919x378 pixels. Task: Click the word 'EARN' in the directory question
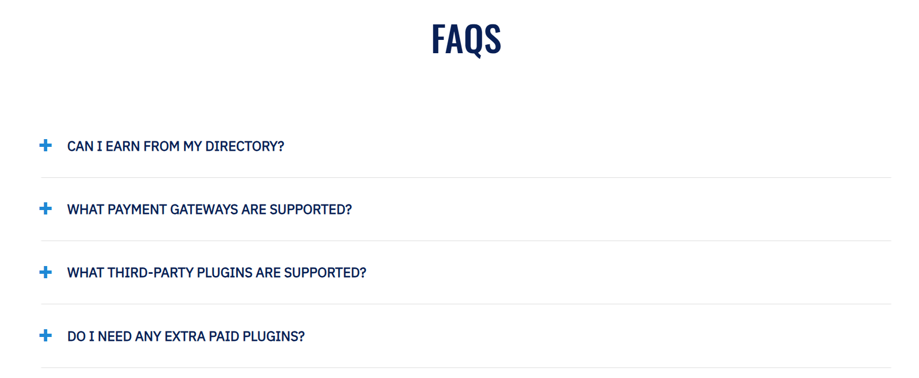(123, 146)
